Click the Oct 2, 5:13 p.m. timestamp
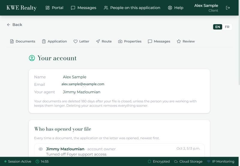 tap(188, 148)
